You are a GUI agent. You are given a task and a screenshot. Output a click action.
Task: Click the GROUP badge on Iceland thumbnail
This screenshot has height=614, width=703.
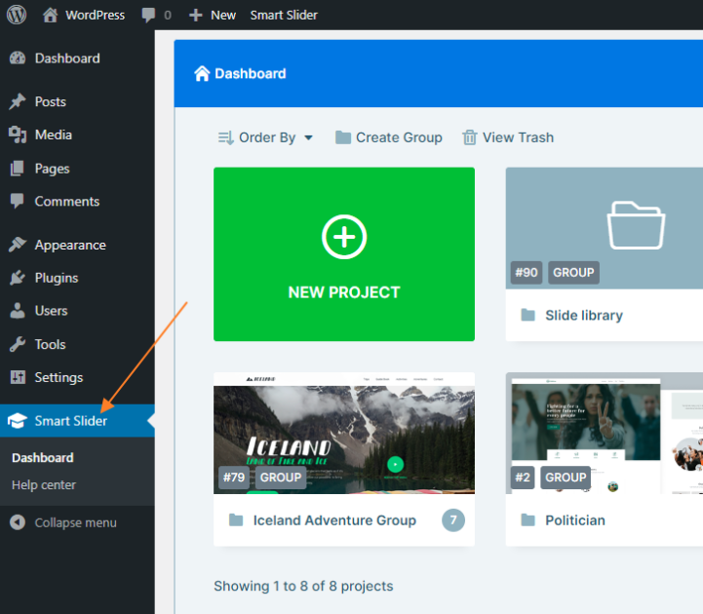coord(281,478)
